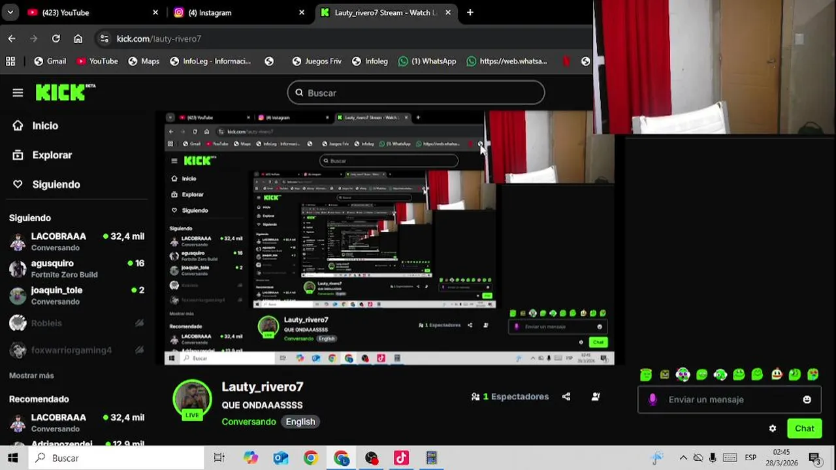Open the tab search dropdown

pos(10,12)
